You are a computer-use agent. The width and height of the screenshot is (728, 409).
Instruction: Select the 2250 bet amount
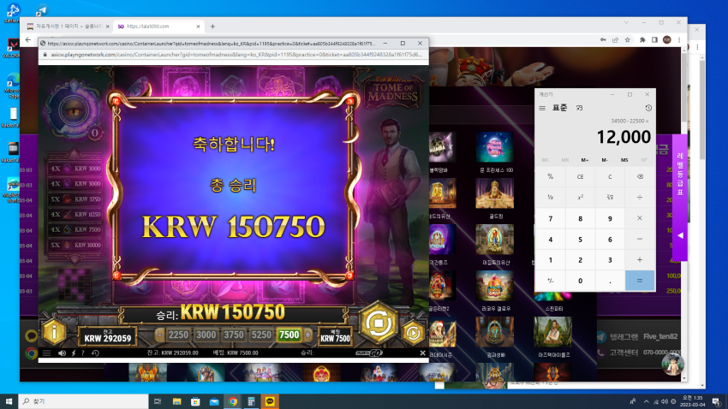pos(178,335)
